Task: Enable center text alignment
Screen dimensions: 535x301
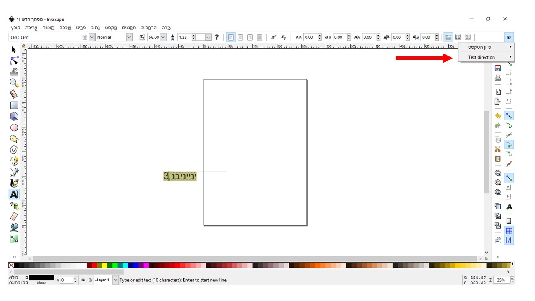Action: 240,37
